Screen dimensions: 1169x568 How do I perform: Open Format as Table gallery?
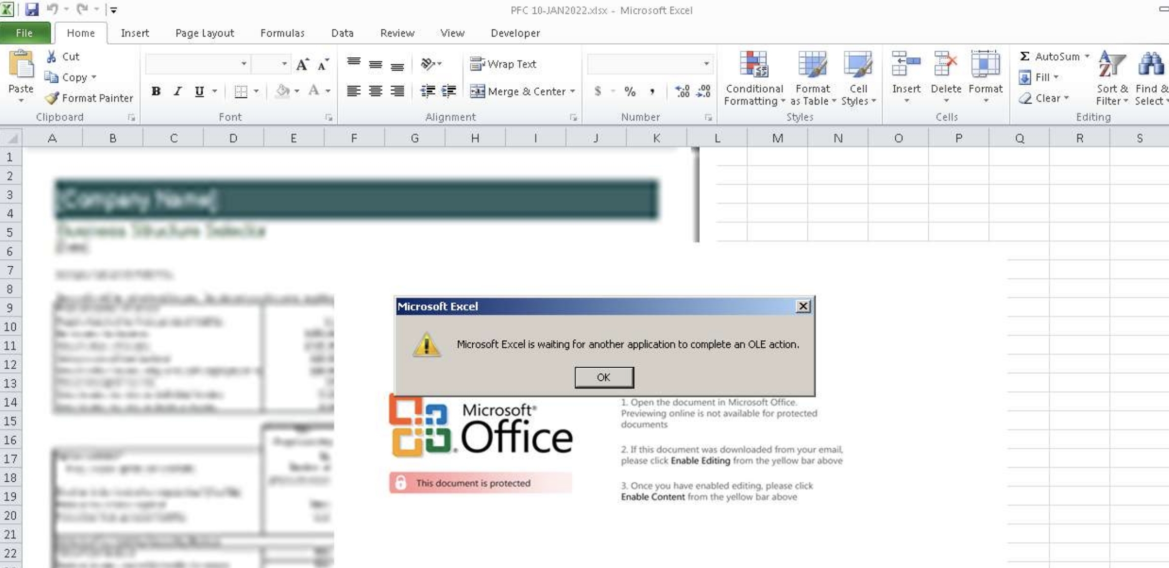coord(813,79)
